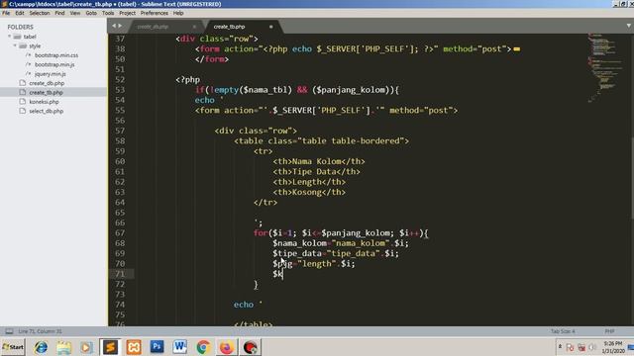The height and width of the screenshot is (356, 634).
Task: Open select_db.php from the sidebar
Action: click(x=47, y=111)
